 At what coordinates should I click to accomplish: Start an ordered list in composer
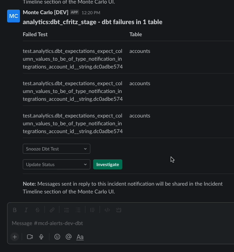coord(67,210)
